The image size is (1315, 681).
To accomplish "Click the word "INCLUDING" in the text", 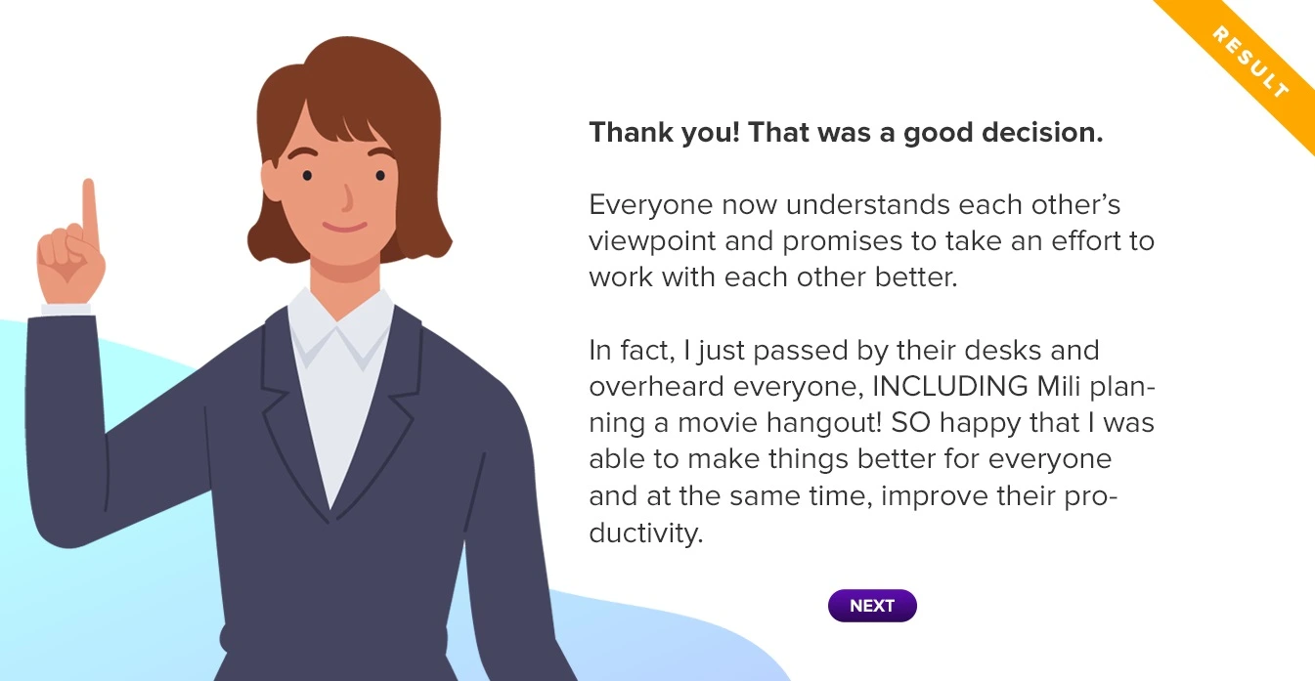I will coord(949,387).
